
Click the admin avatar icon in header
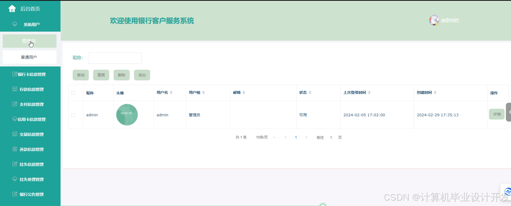tap(434, 20)
